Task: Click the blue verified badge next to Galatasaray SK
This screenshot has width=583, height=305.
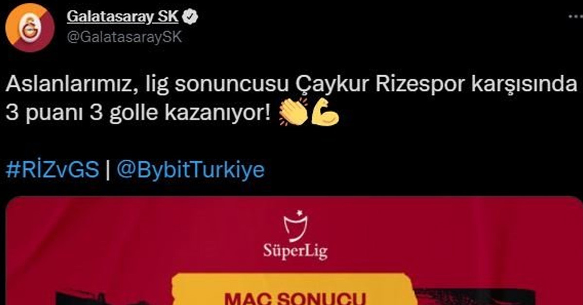Action: coord(190,17)
